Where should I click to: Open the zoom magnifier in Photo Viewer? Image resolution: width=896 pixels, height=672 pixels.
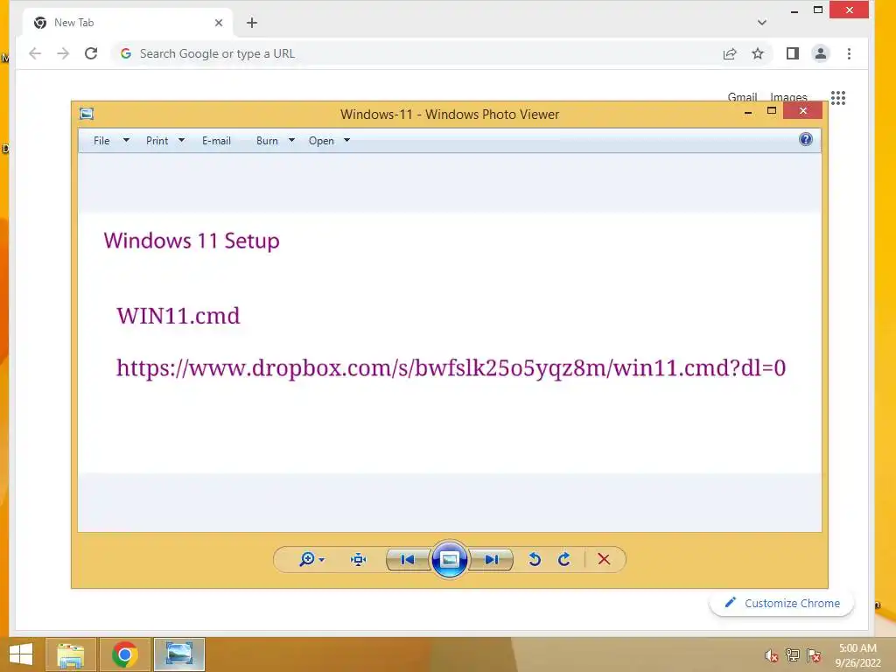(x=307, y=559)
